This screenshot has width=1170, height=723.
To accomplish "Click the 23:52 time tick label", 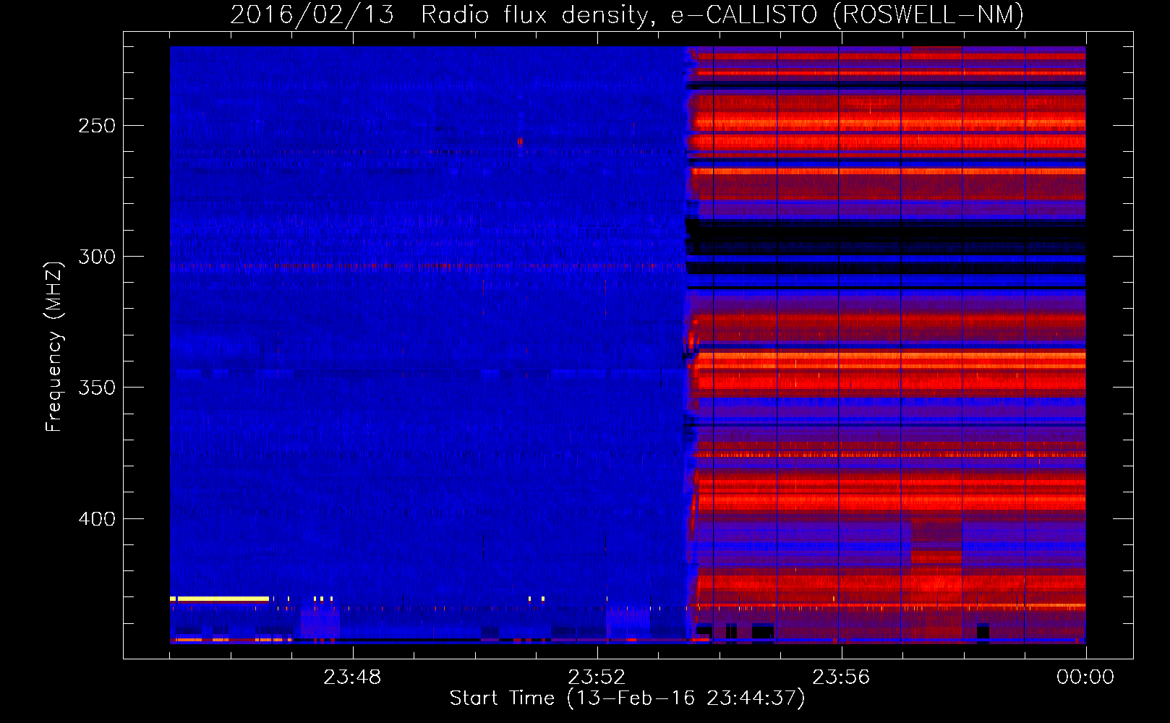I will 597,677.
